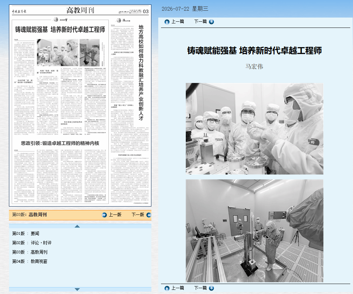Click the bottom 上一篇 arrow icon
Screen dimensions: 353x294
167,288
